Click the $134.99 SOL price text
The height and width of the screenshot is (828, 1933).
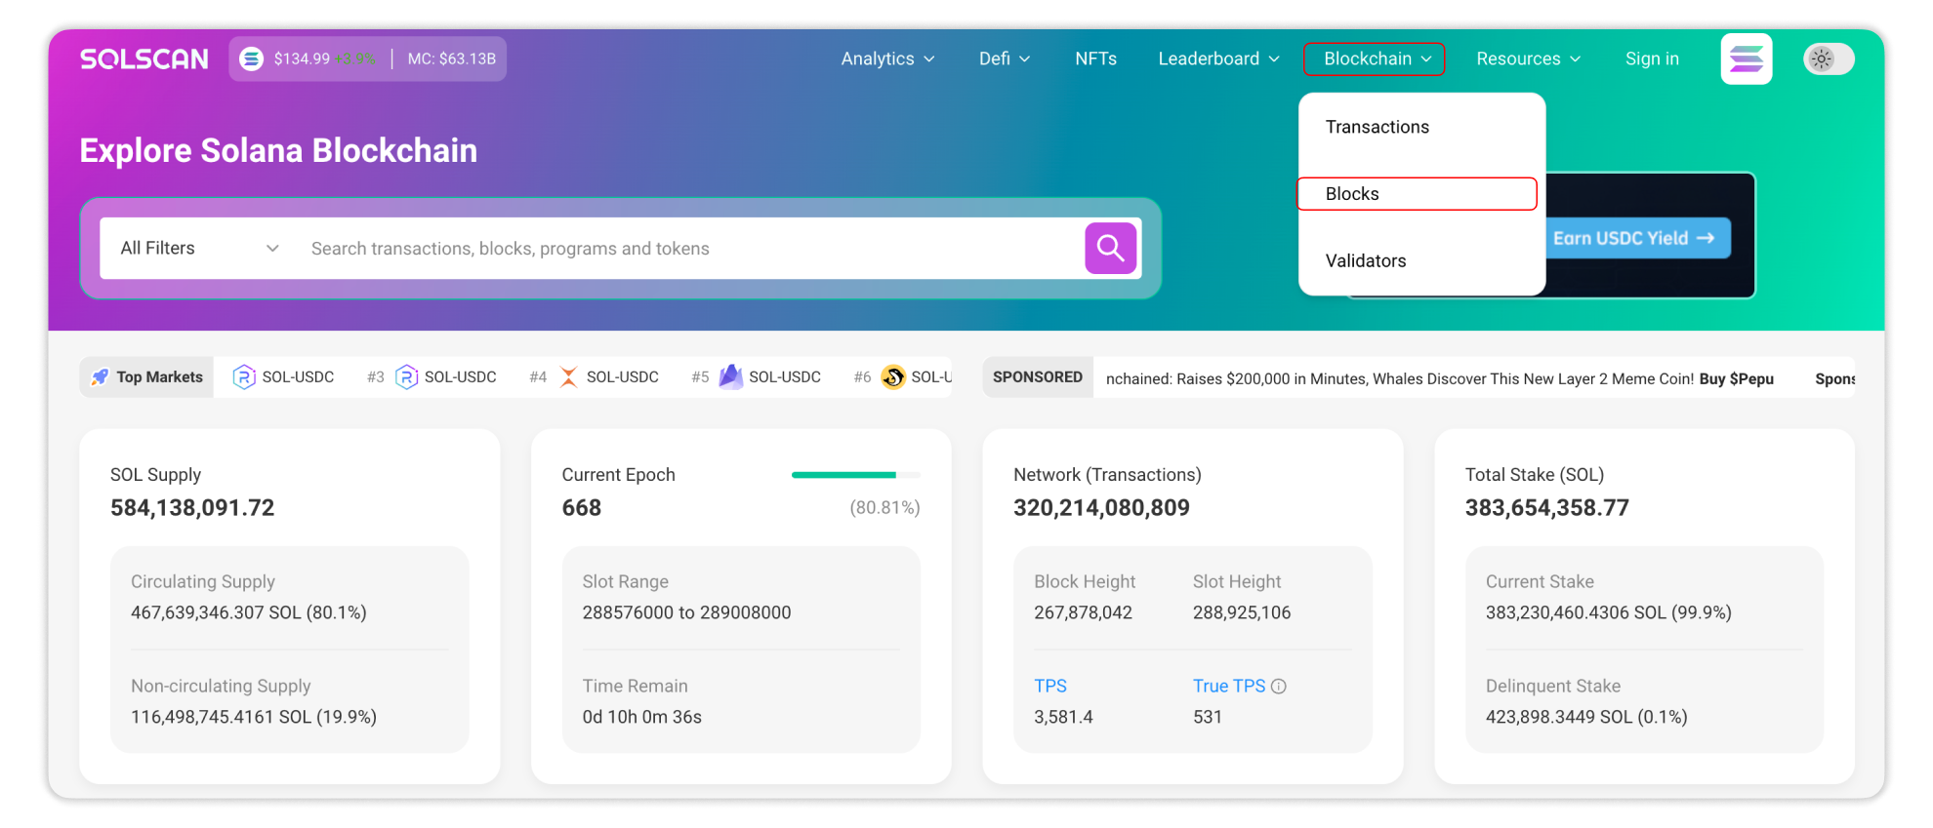(x=302, y=59)
